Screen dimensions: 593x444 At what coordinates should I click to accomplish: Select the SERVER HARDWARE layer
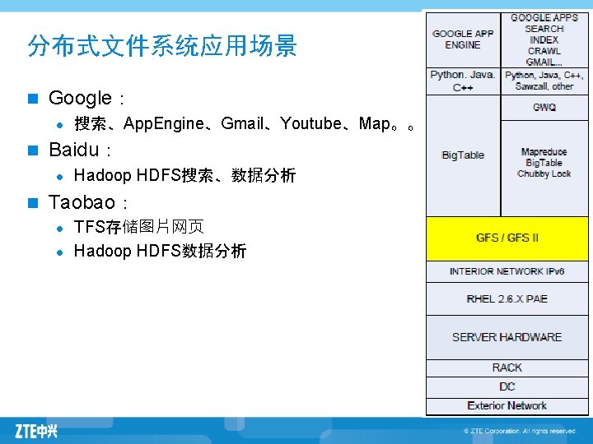(507, 337)
